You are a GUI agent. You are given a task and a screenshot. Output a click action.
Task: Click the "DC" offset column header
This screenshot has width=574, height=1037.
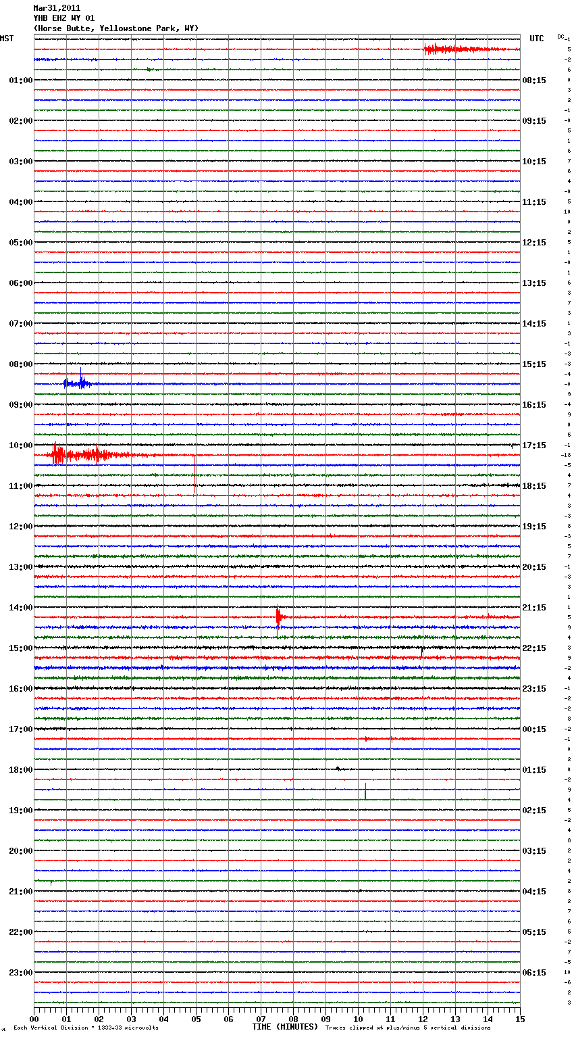pyautogui.click(x=560, y=37)
